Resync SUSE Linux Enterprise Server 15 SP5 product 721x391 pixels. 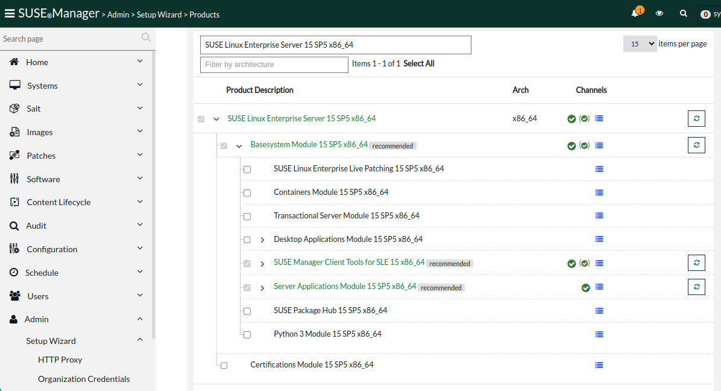click(696, 119)
